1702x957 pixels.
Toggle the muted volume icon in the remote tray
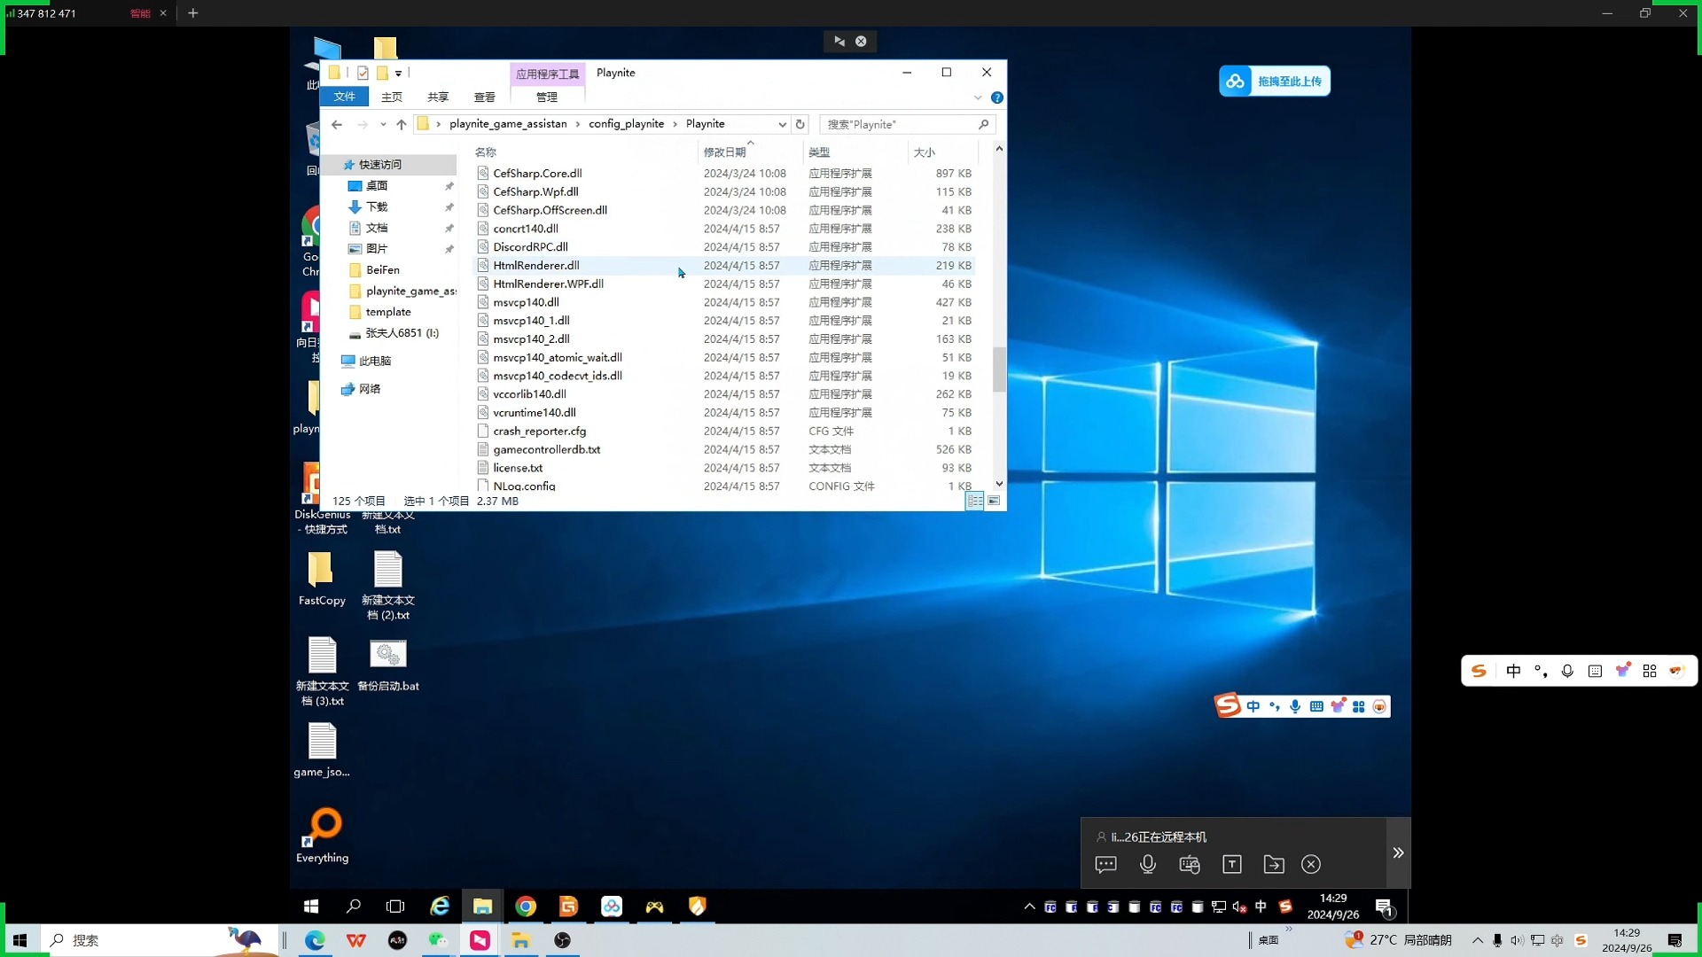pyautogui.click(x=1239, y=906)
